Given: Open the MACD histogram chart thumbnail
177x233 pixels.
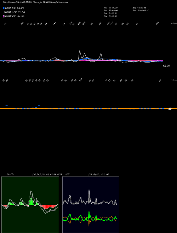Looking at the screenshot, I should coord(30,205).
